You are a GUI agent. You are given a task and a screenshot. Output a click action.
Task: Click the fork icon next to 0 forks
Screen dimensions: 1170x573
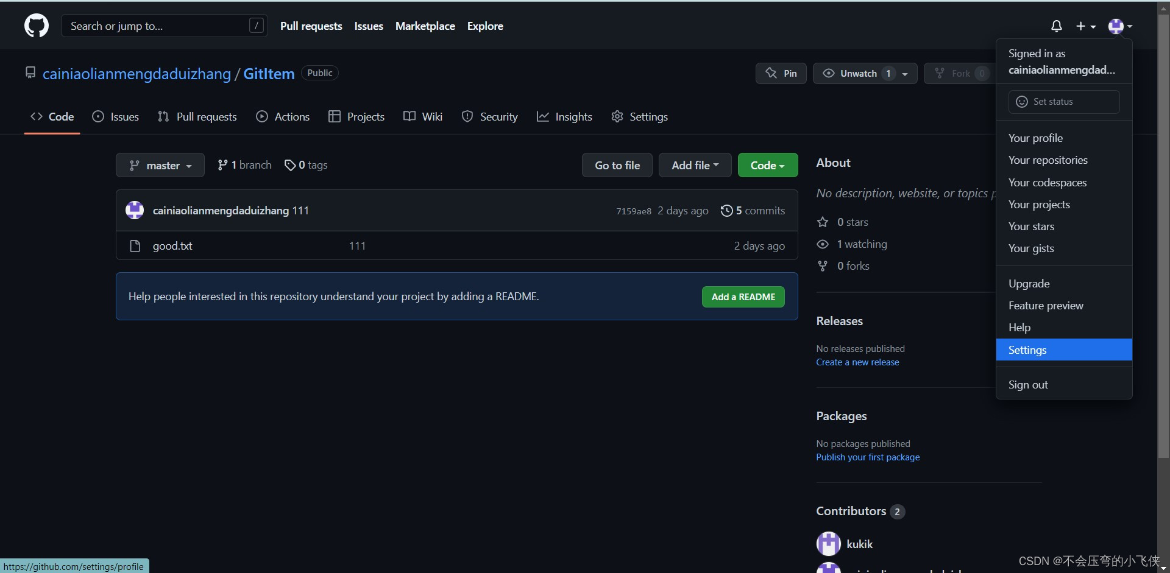coord(823,266)
